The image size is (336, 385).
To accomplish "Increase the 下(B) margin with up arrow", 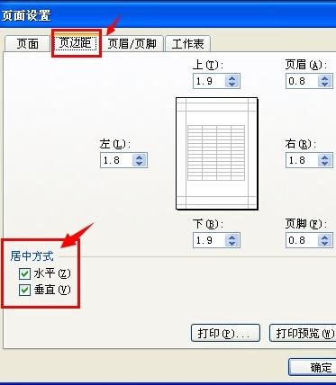I will point(232,237).
